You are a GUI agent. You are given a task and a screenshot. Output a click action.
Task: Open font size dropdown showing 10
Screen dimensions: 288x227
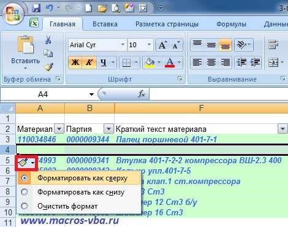[x=150, y=45]
